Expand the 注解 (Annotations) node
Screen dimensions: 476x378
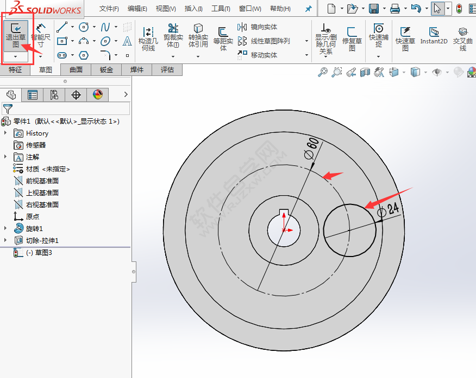[x=5, y=157]
